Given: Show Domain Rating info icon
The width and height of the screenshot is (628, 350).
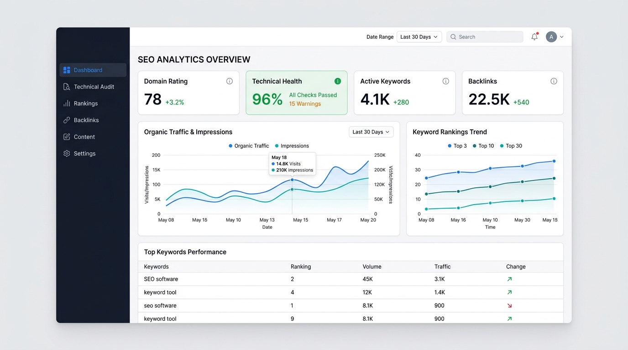Looking at the screenshot, I should point(230,81).
